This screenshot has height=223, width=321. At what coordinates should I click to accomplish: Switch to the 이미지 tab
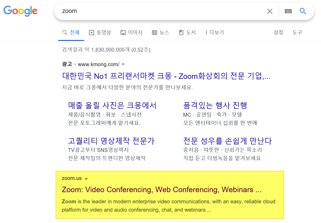(132, 33)
